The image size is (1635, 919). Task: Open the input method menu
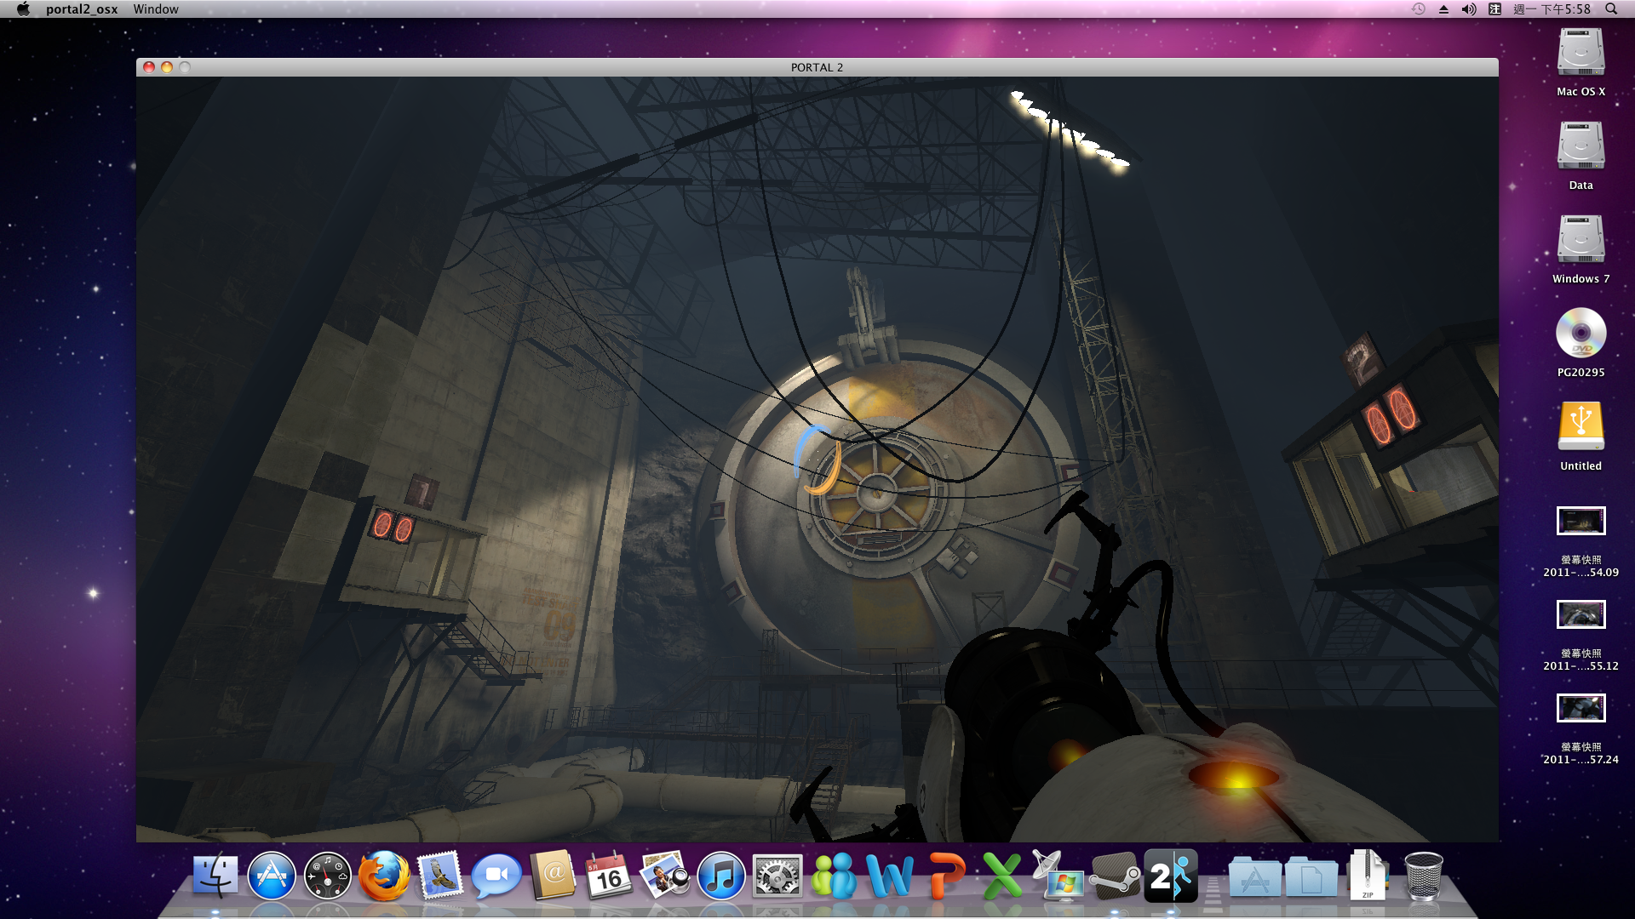1494,9
